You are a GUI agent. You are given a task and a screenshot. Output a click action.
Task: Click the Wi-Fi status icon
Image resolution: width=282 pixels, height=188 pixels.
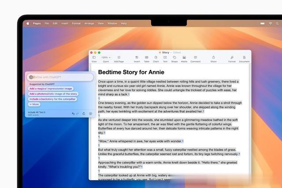click(x=270, y=23)
